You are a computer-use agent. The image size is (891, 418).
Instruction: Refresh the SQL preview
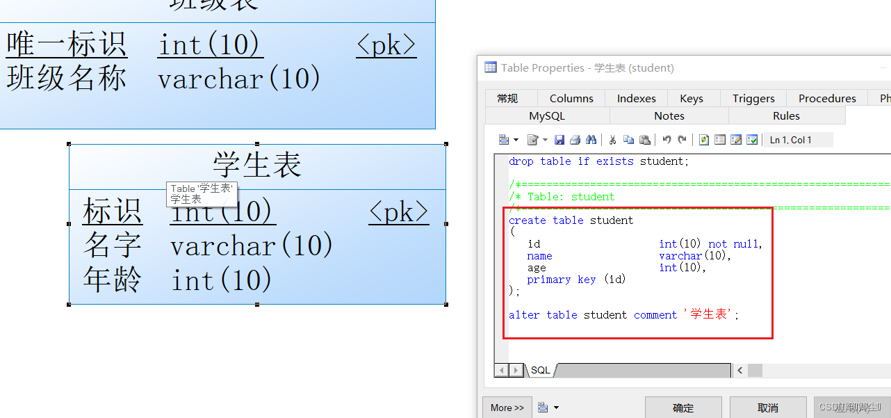click(703, 140)
